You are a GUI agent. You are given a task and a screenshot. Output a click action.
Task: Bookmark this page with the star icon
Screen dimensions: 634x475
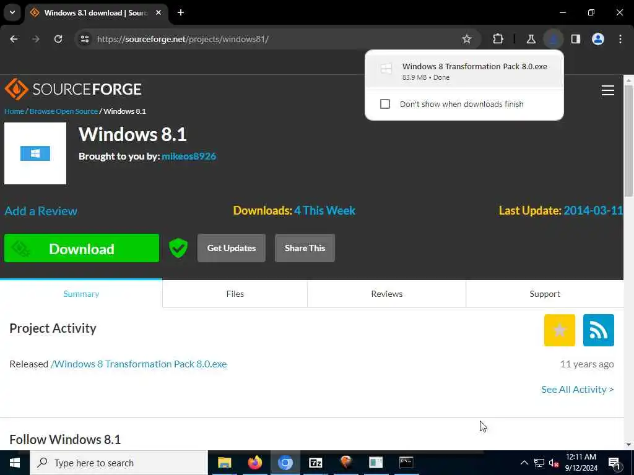coord(467,39)
